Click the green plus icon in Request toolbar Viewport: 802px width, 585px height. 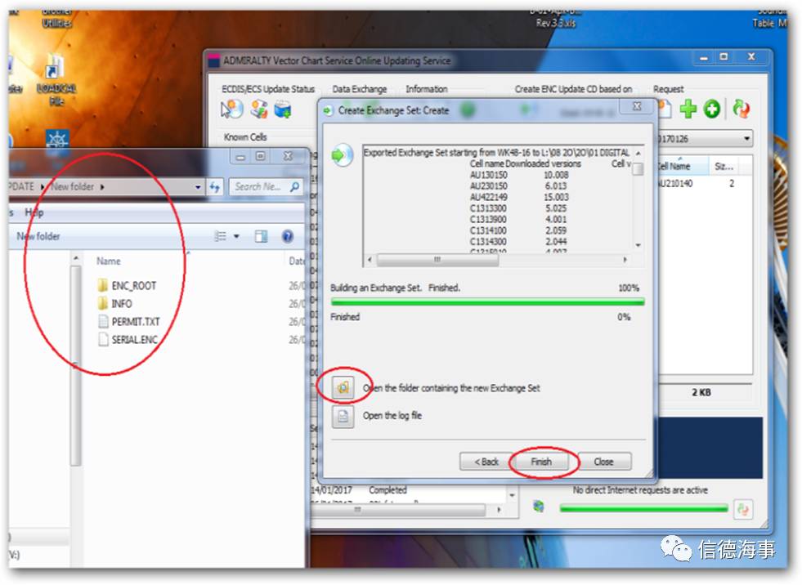688,109
